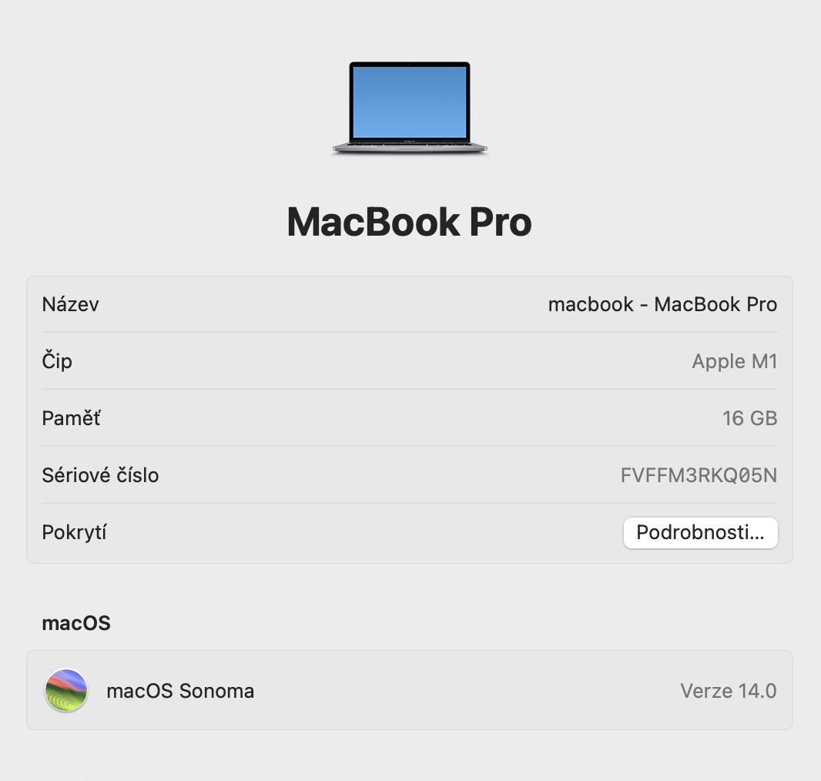
Task: Click the Pokrytí row label
Action: 75,532
